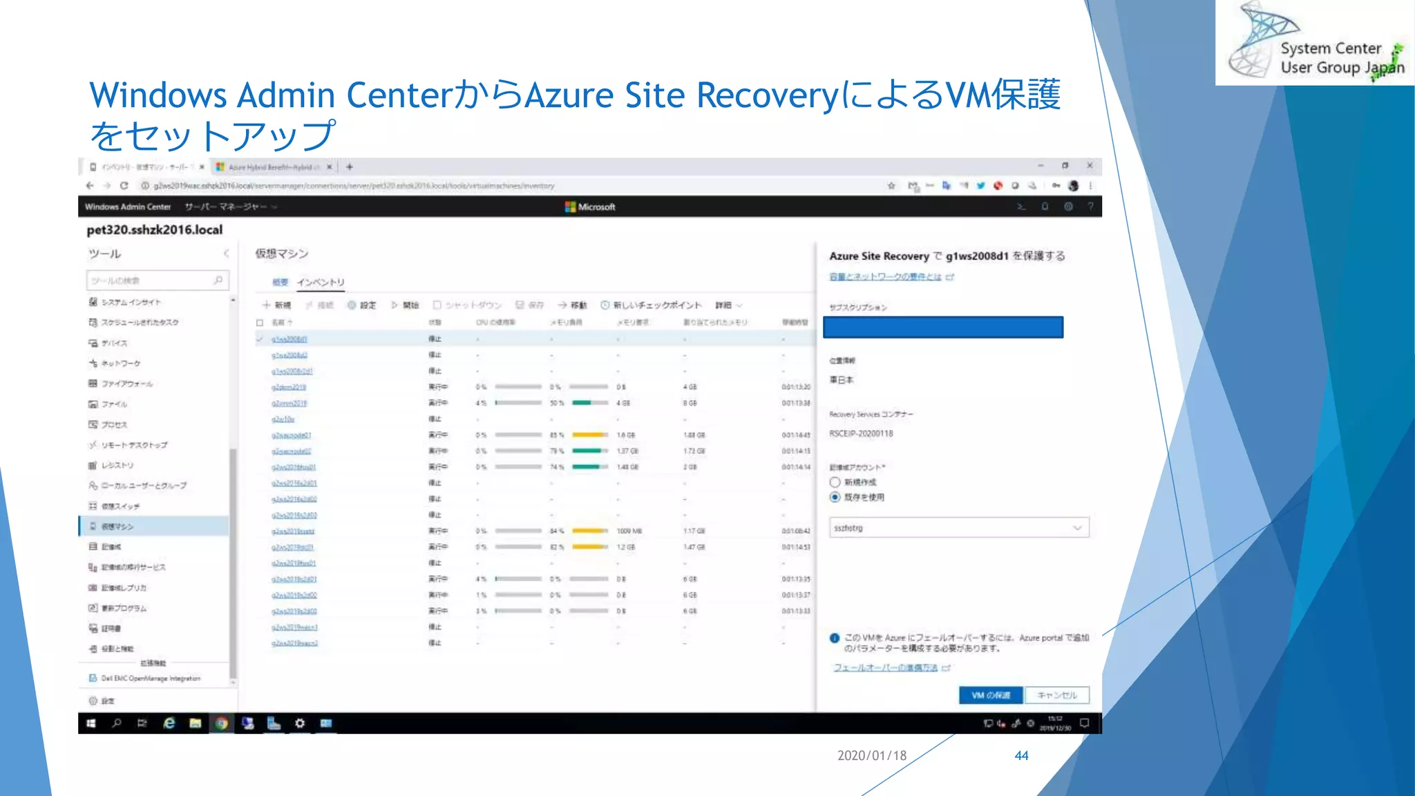Open new browser tab with plus
The height and width of the screenshot is (796, 1415).
tap(350, 167)
